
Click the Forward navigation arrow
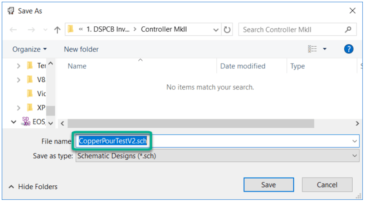[31, 30]
